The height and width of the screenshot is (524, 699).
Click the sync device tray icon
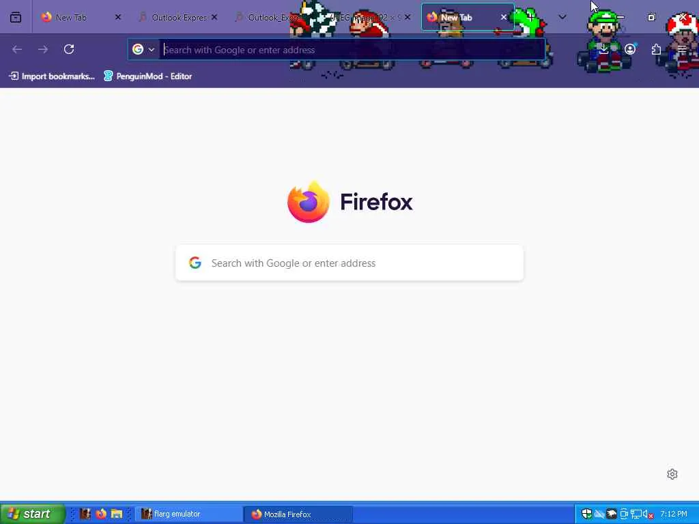click(624, 514)
